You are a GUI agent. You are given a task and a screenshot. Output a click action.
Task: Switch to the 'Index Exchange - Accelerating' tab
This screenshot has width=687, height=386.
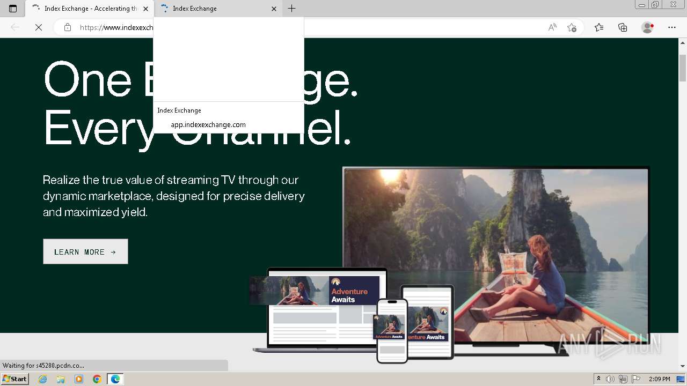90,9
